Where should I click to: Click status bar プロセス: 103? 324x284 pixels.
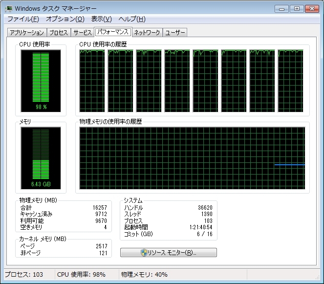tap(24, 275)
